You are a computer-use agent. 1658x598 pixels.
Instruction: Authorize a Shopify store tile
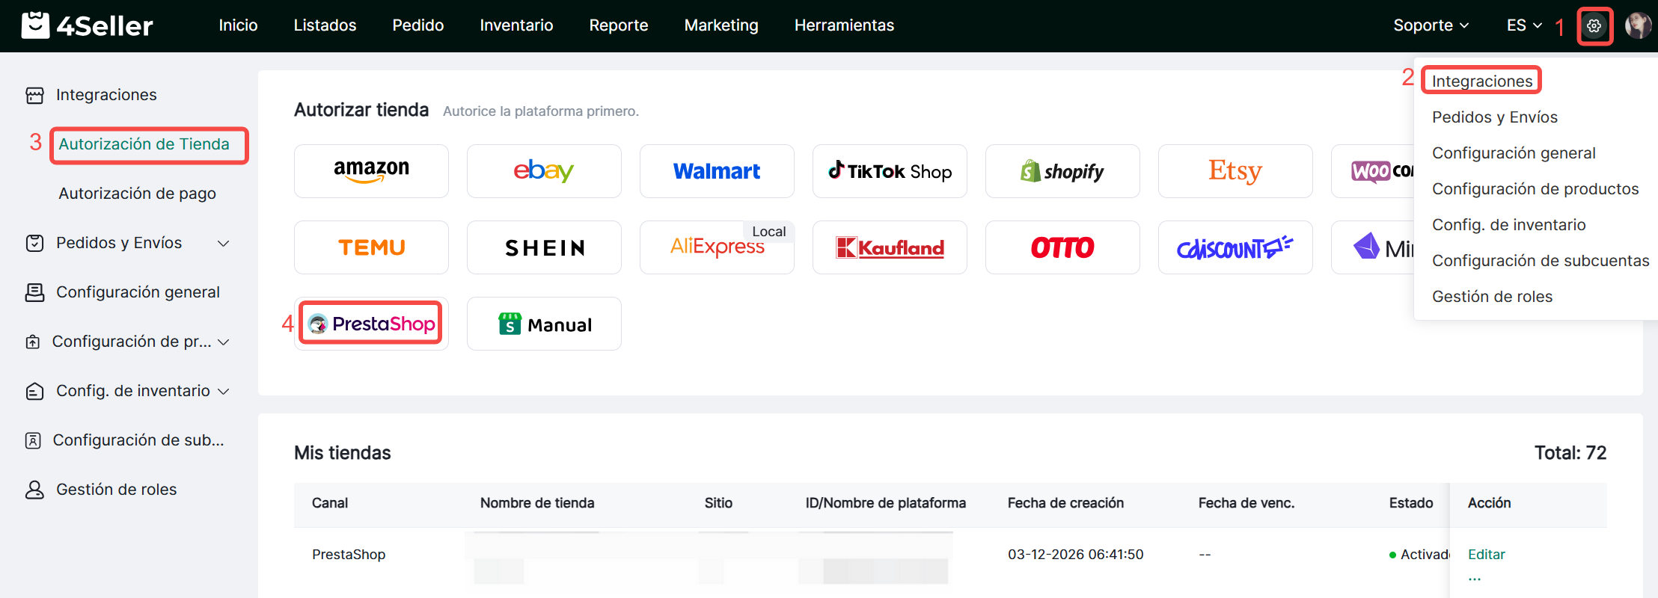click(x=1062, y=171)
